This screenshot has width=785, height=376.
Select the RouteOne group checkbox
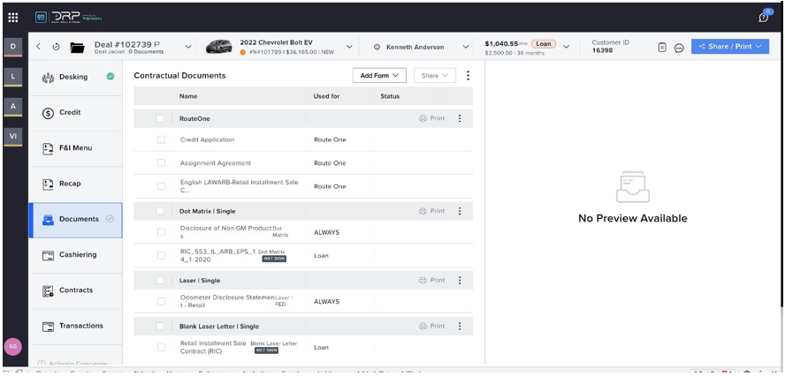(160, 118)
